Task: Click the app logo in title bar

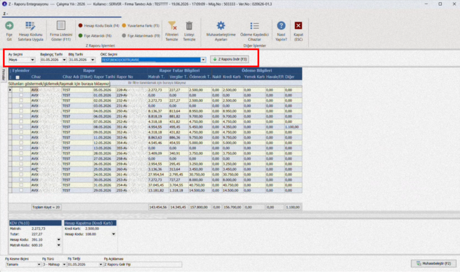Action: (4, 4)
